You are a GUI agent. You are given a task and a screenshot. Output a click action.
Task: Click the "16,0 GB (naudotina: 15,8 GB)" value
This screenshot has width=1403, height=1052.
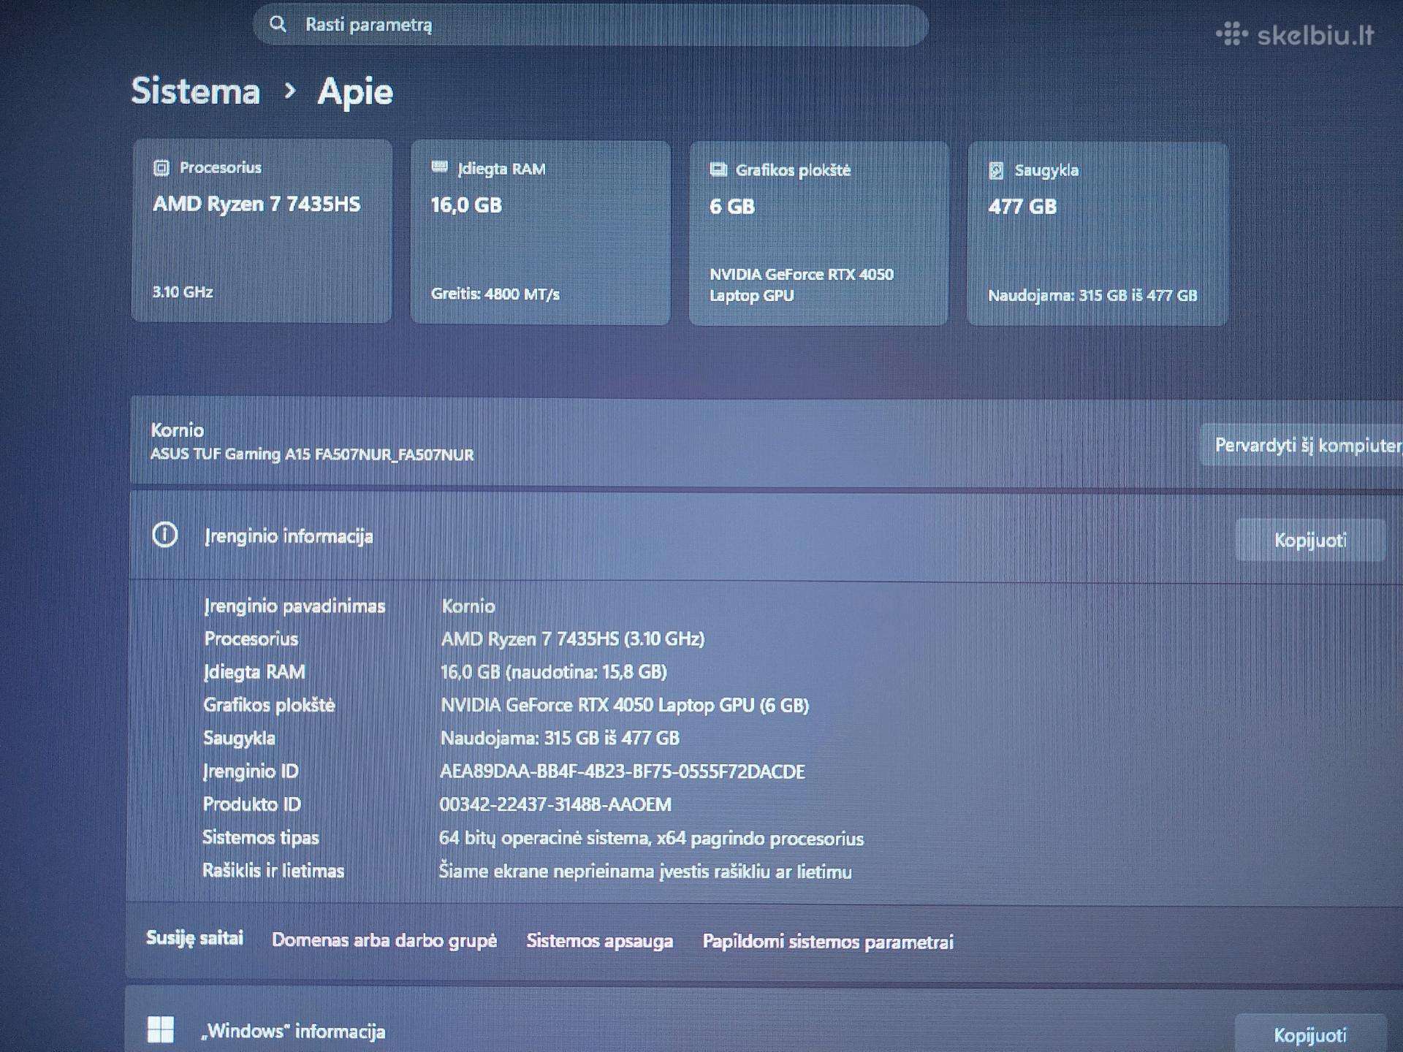pos(554,671)
